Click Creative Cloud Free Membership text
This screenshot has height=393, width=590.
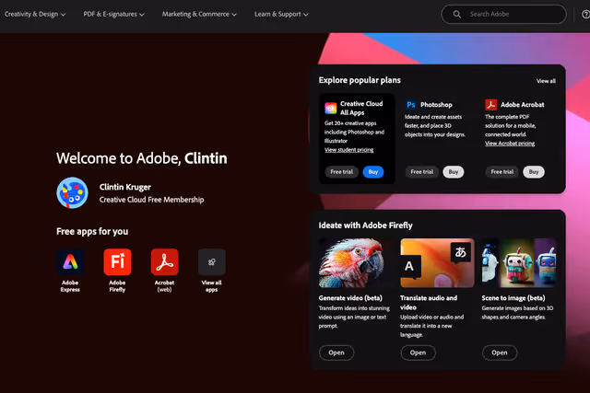click(151, 200)
